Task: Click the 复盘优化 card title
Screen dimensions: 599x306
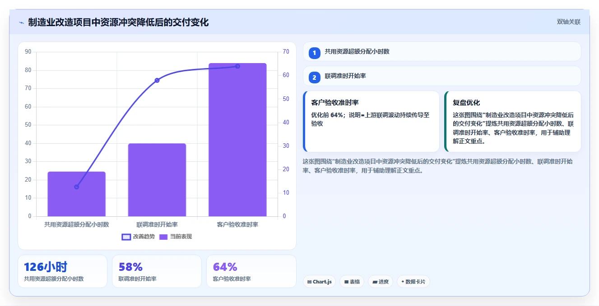Action: [x=466, y=103]
